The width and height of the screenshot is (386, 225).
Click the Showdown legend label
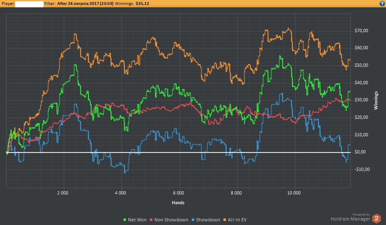[208, 220]
